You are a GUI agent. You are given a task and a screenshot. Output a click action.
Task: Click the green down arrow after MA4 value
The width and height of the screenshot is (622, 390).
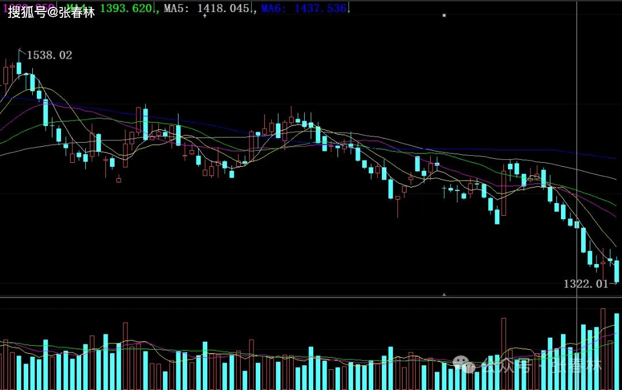pos(156,9)
